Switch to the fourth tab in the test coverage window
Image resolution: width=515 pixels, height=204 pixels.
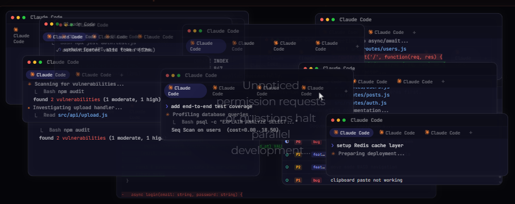312,91
